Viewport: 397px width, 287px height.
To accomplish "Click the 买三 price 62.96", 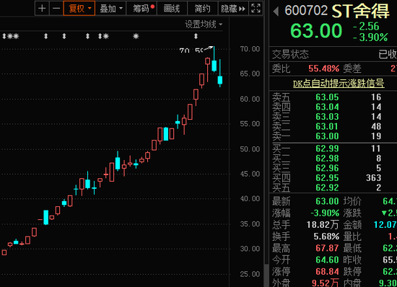I will point(327,168).
